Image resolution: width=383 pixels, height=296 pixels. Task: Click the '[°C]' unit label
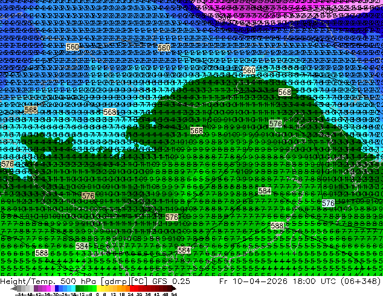pyautogui.click(x=140, y=282)
